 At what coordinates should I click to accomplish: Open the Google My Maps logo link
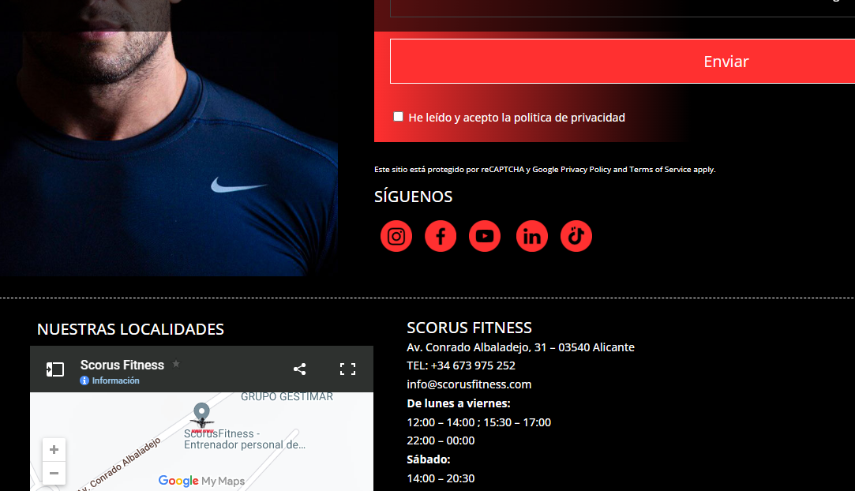tap(201, 481)
